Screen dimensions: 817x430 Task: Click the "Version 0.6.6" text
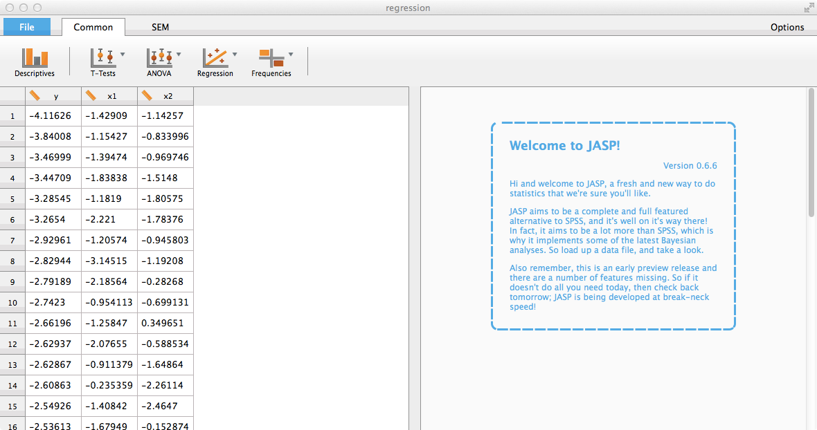tap(690, 166)
